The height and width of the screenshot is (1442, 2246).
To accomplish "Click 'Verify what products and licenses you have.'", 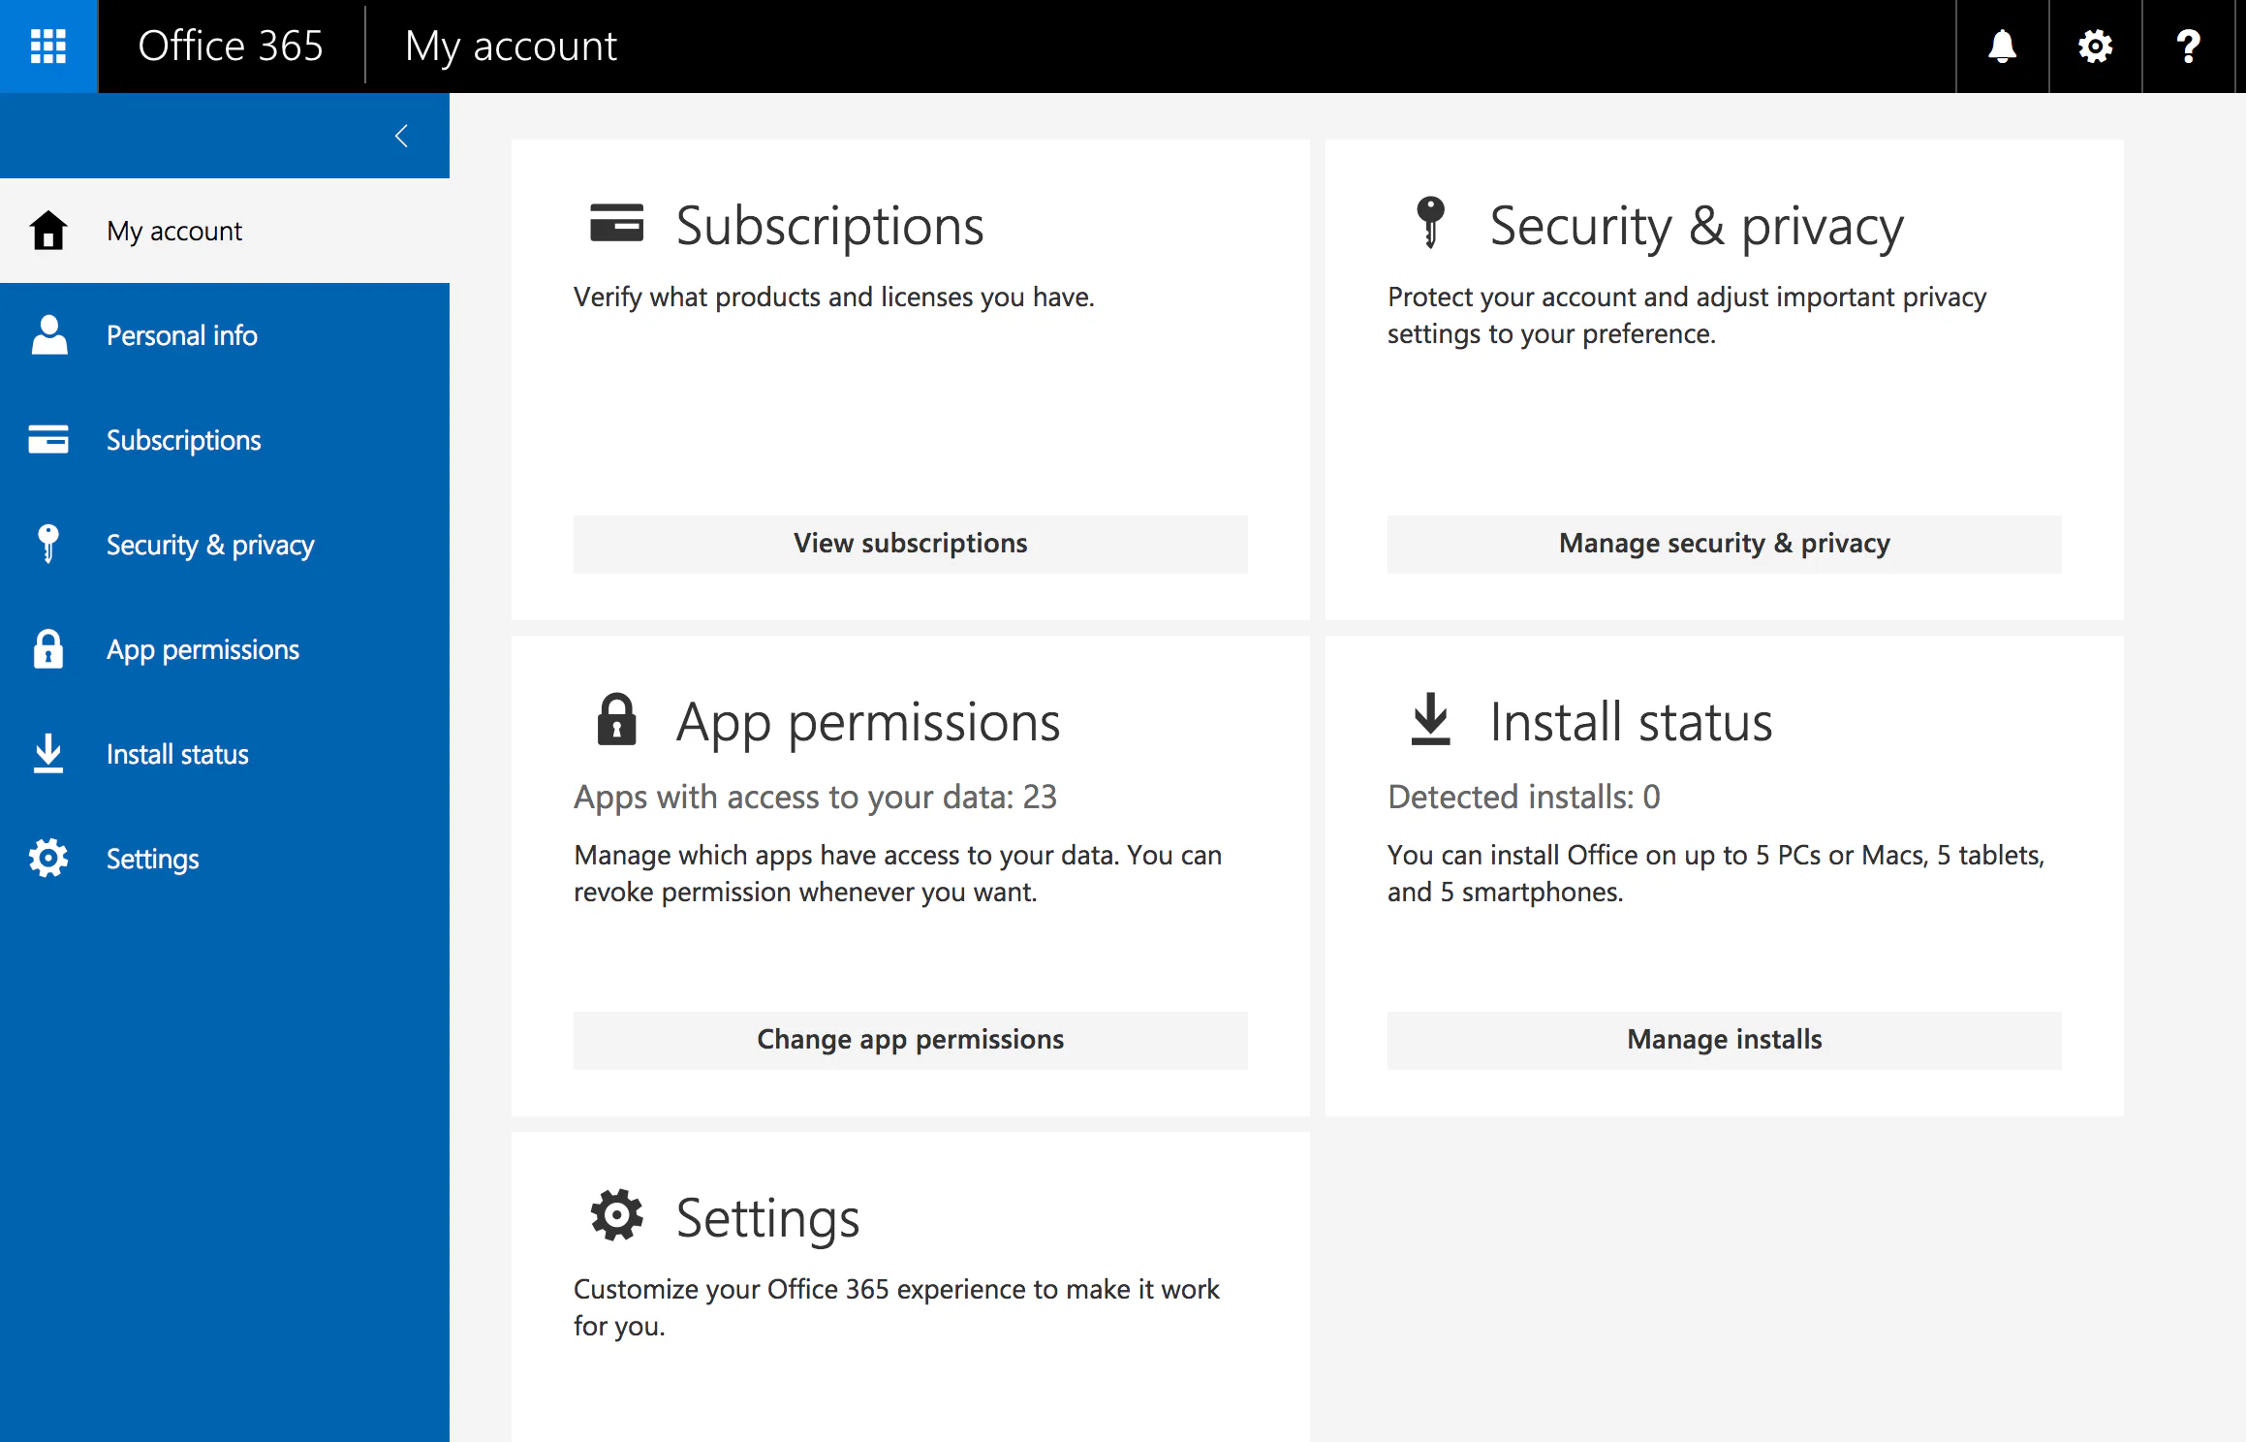I will [x=833, y=297].
